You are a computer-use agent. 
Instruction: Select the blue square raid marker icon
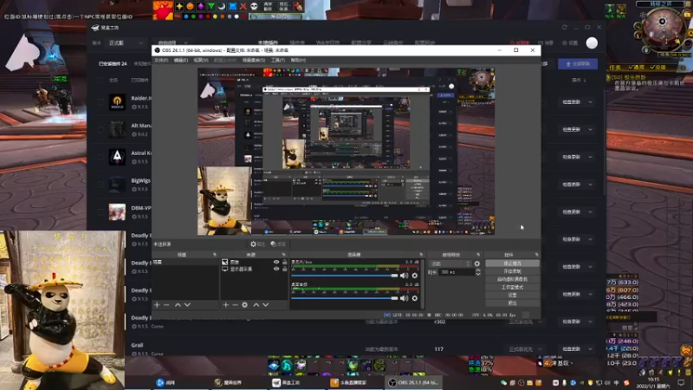click(232, 6)
